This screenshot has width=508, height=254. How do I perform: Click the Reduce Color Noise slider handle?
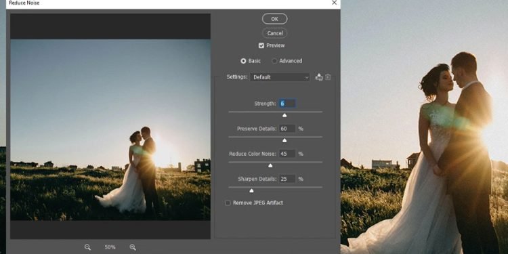coord(270,165)
